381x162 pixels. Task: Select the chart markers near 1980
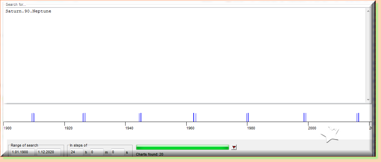pos(247,117)
